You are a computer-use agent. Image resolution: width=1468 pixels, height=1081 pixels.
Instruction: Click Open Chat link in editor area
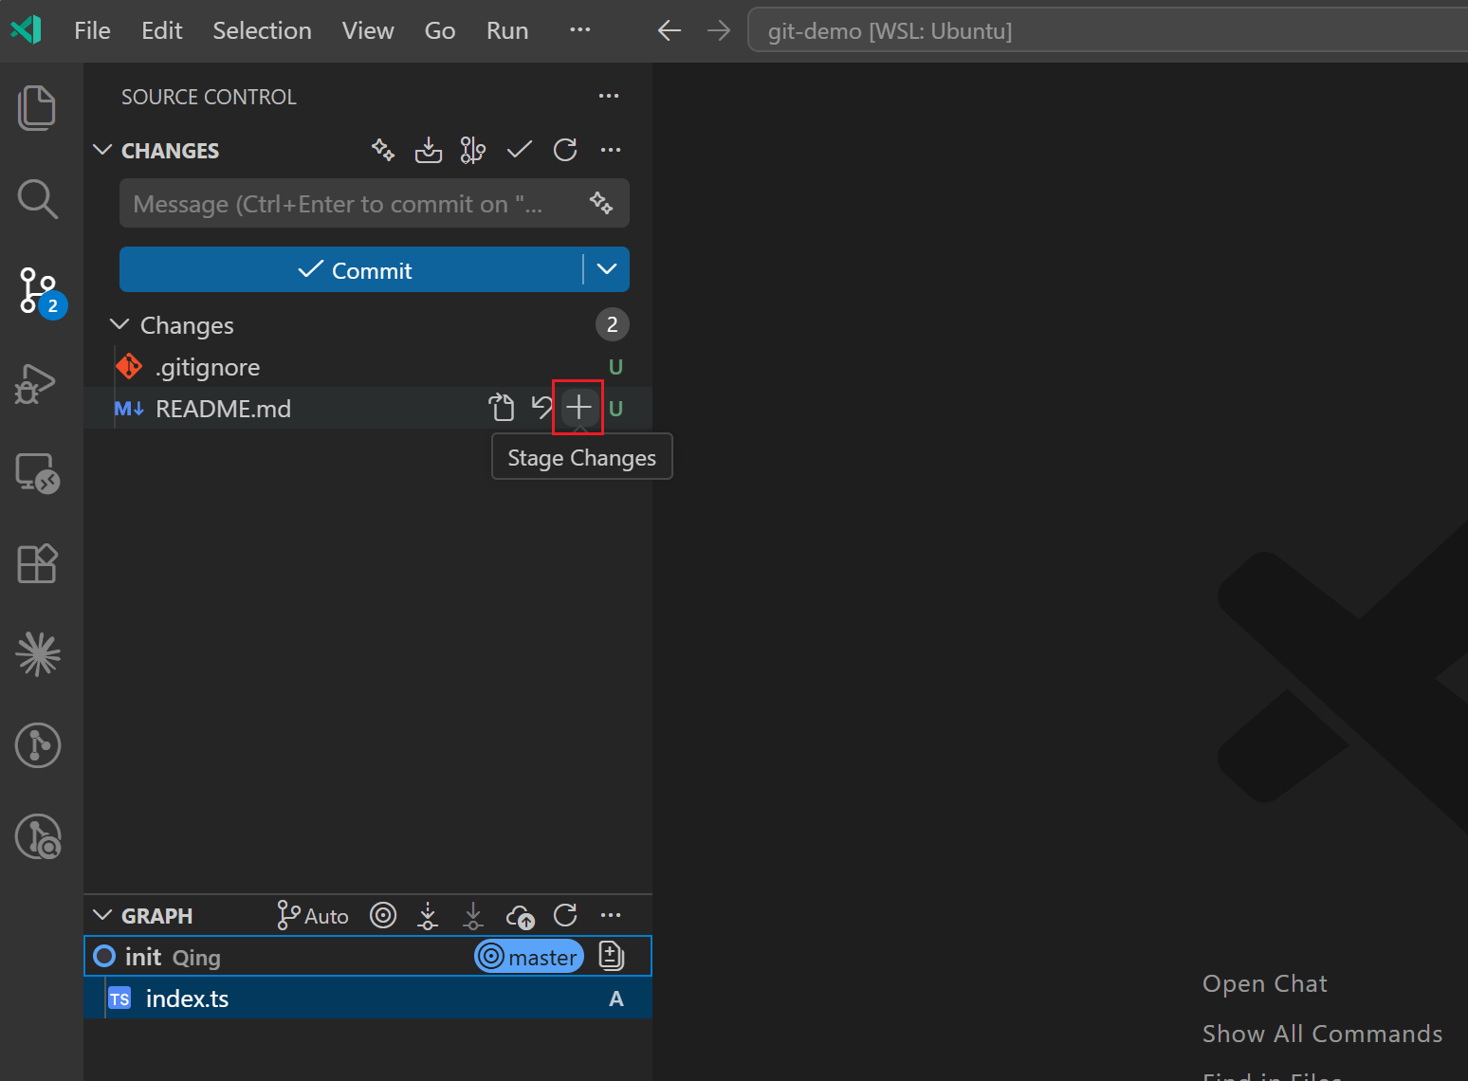1265,983
